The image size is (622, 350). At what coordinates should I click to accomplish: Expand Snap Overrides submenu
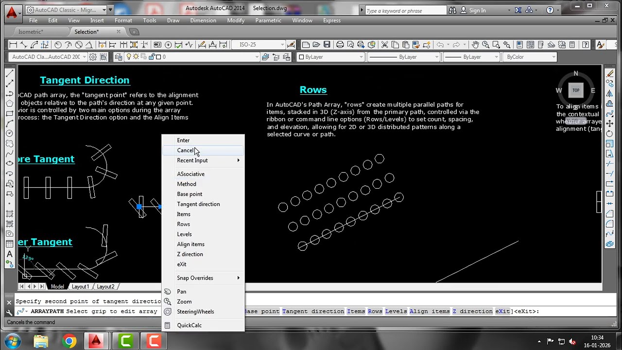(203, 278)
